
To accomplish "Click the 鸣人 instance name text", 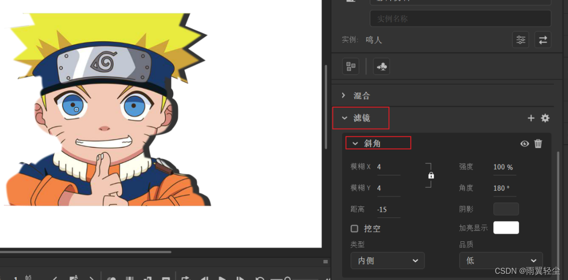I will coord(374,40).
